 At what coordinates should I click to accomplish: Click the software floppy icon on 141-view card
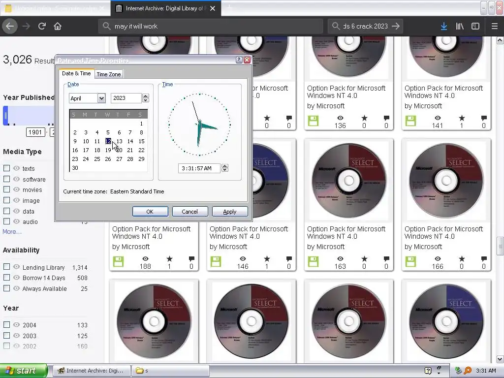coord(410,121)
